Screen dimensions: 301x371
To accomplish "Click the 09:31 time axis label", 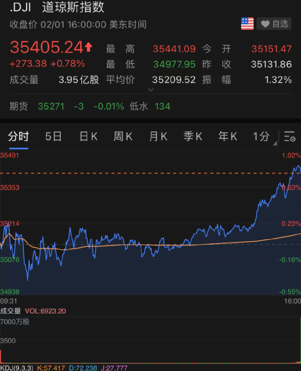I will [x=9, y=301].
